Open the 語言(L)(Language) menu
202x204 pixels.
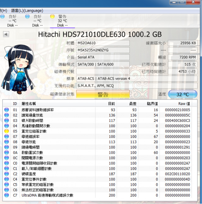pyautogui.click(x=27, y=10)
